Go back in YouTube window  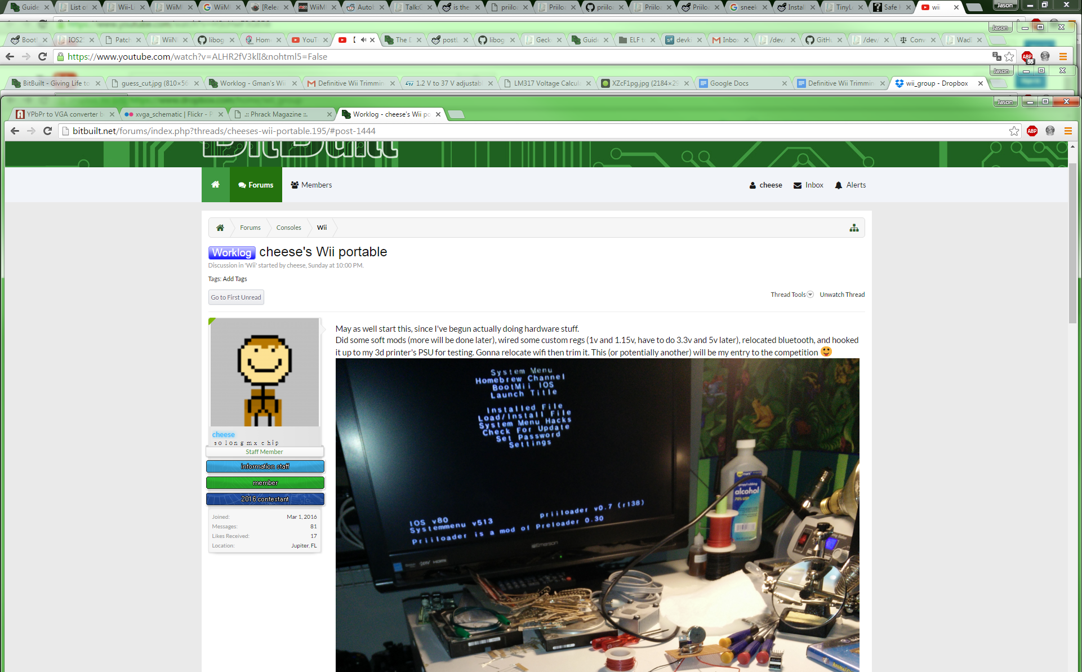pos(10,56)
